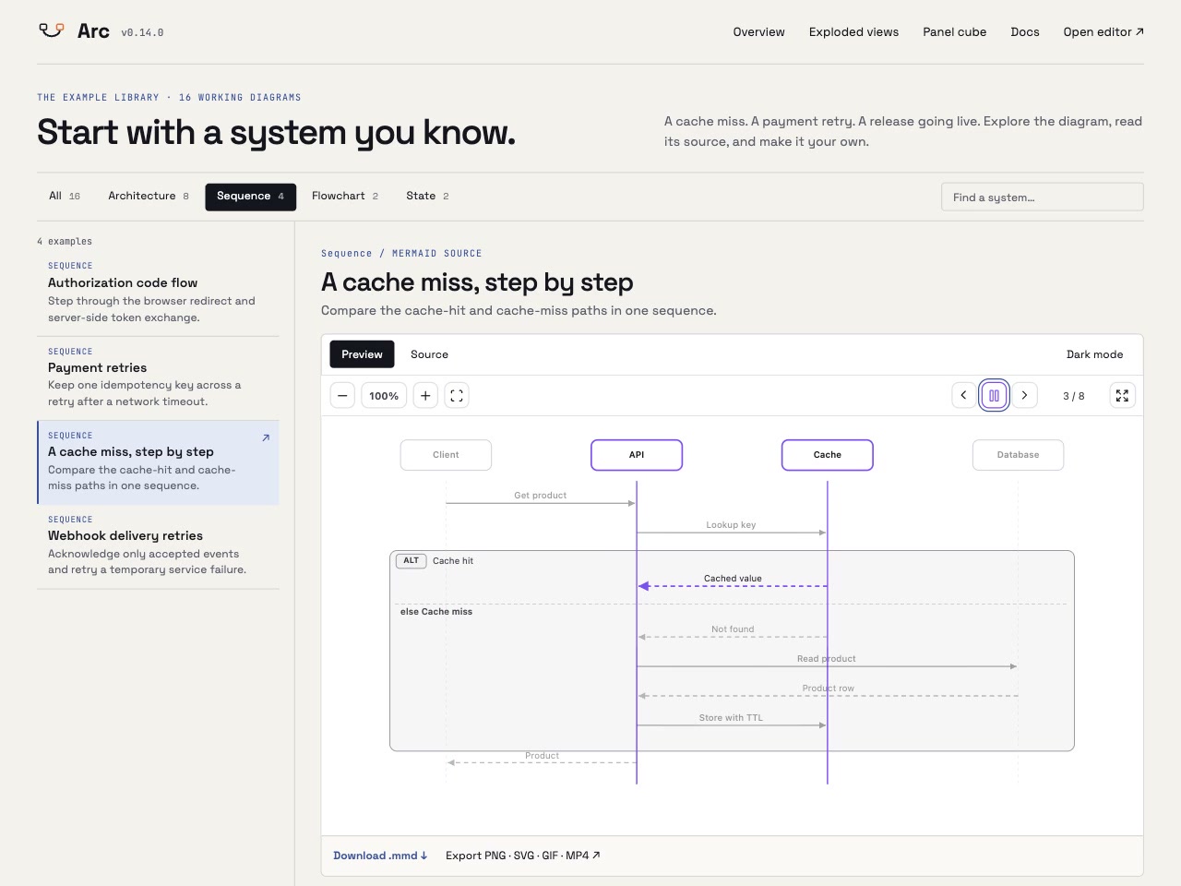1181x886 pixels.
Task: Filter by Architecture diagrams
Action: tap(149, 196)
